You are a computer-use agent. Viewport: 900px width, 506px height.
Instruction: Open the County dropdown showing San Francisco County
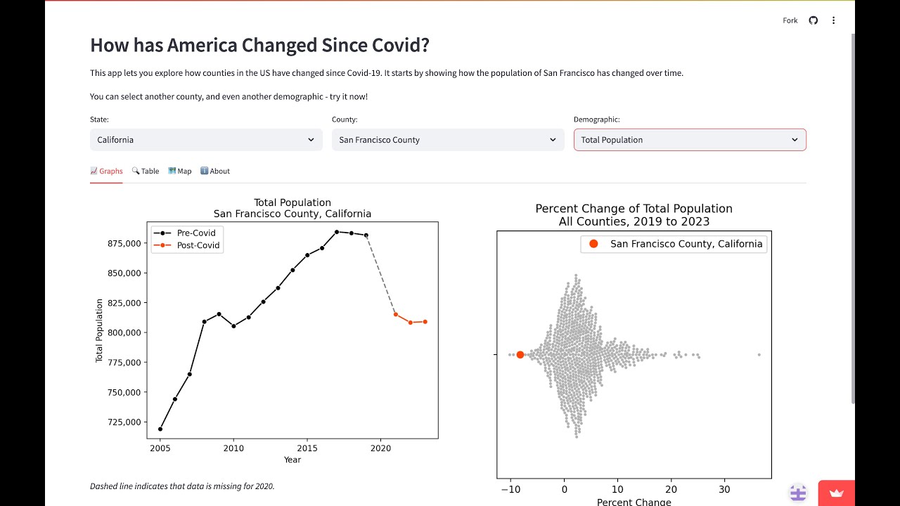click(x=448, y=140)
